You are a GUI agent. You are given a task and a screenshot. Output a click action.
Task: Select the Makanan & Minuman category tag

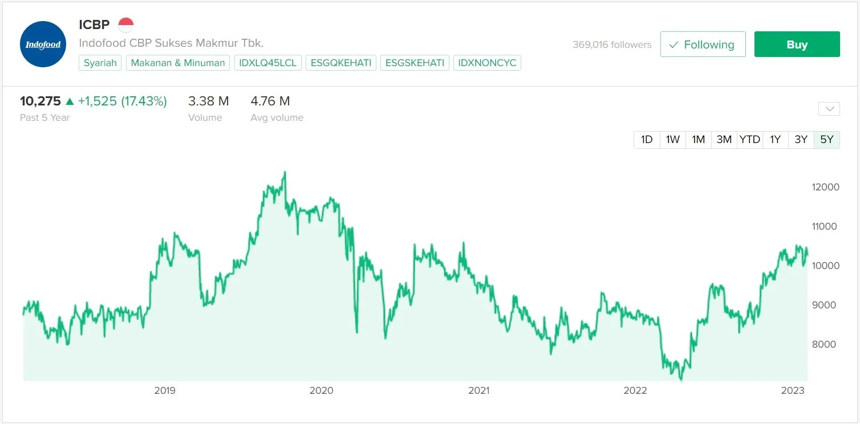pos(177,63)
